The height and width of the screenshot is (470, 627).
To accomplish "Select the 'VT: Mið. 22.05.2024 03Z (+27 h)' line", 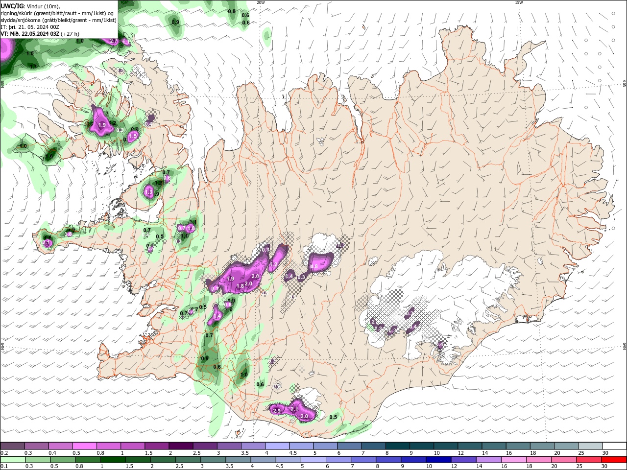I will click(40, 34).
